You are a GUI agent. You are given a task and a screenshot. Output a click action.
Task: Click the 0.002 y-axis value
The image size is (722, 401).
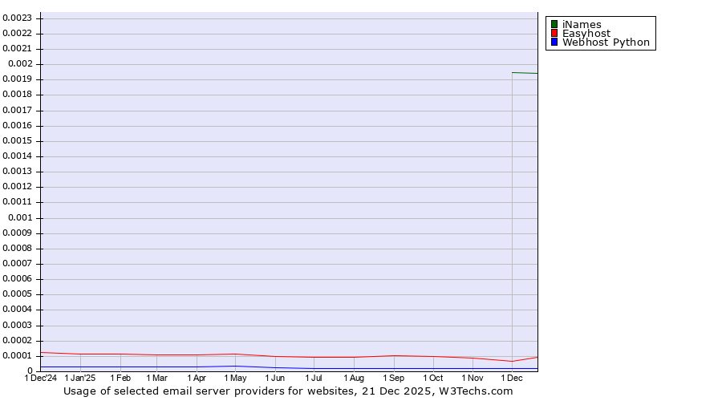(x=20, y=63)
